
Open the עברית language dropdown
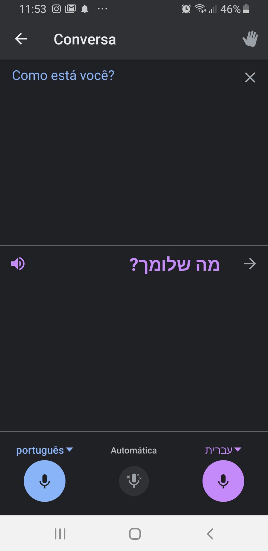pos(223,450)
